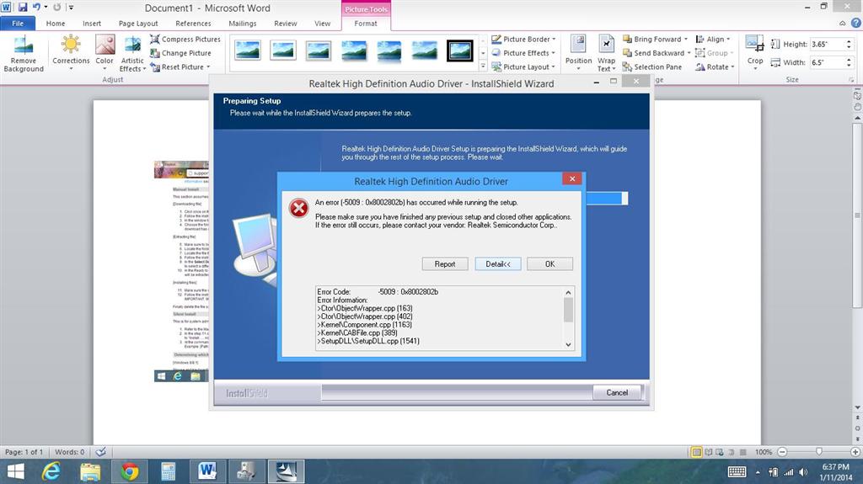The image size is (863, 484).
Task: Select the Crop tool
Action: [x=754, y=52]
